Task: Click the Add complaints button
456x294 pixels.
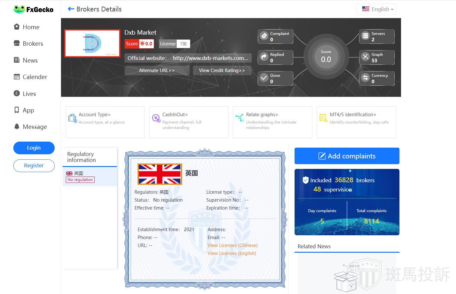Action: (x=347, y=156)
